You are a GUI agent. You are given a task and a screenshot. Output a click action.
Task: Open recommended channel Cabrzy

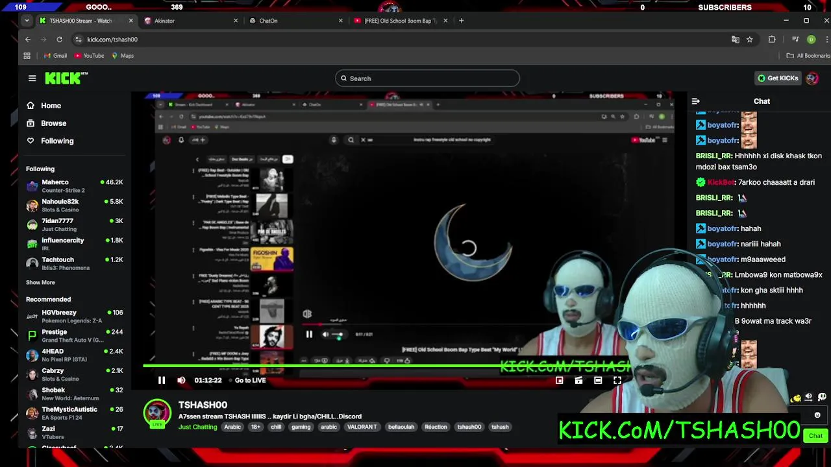pos(75,374)
